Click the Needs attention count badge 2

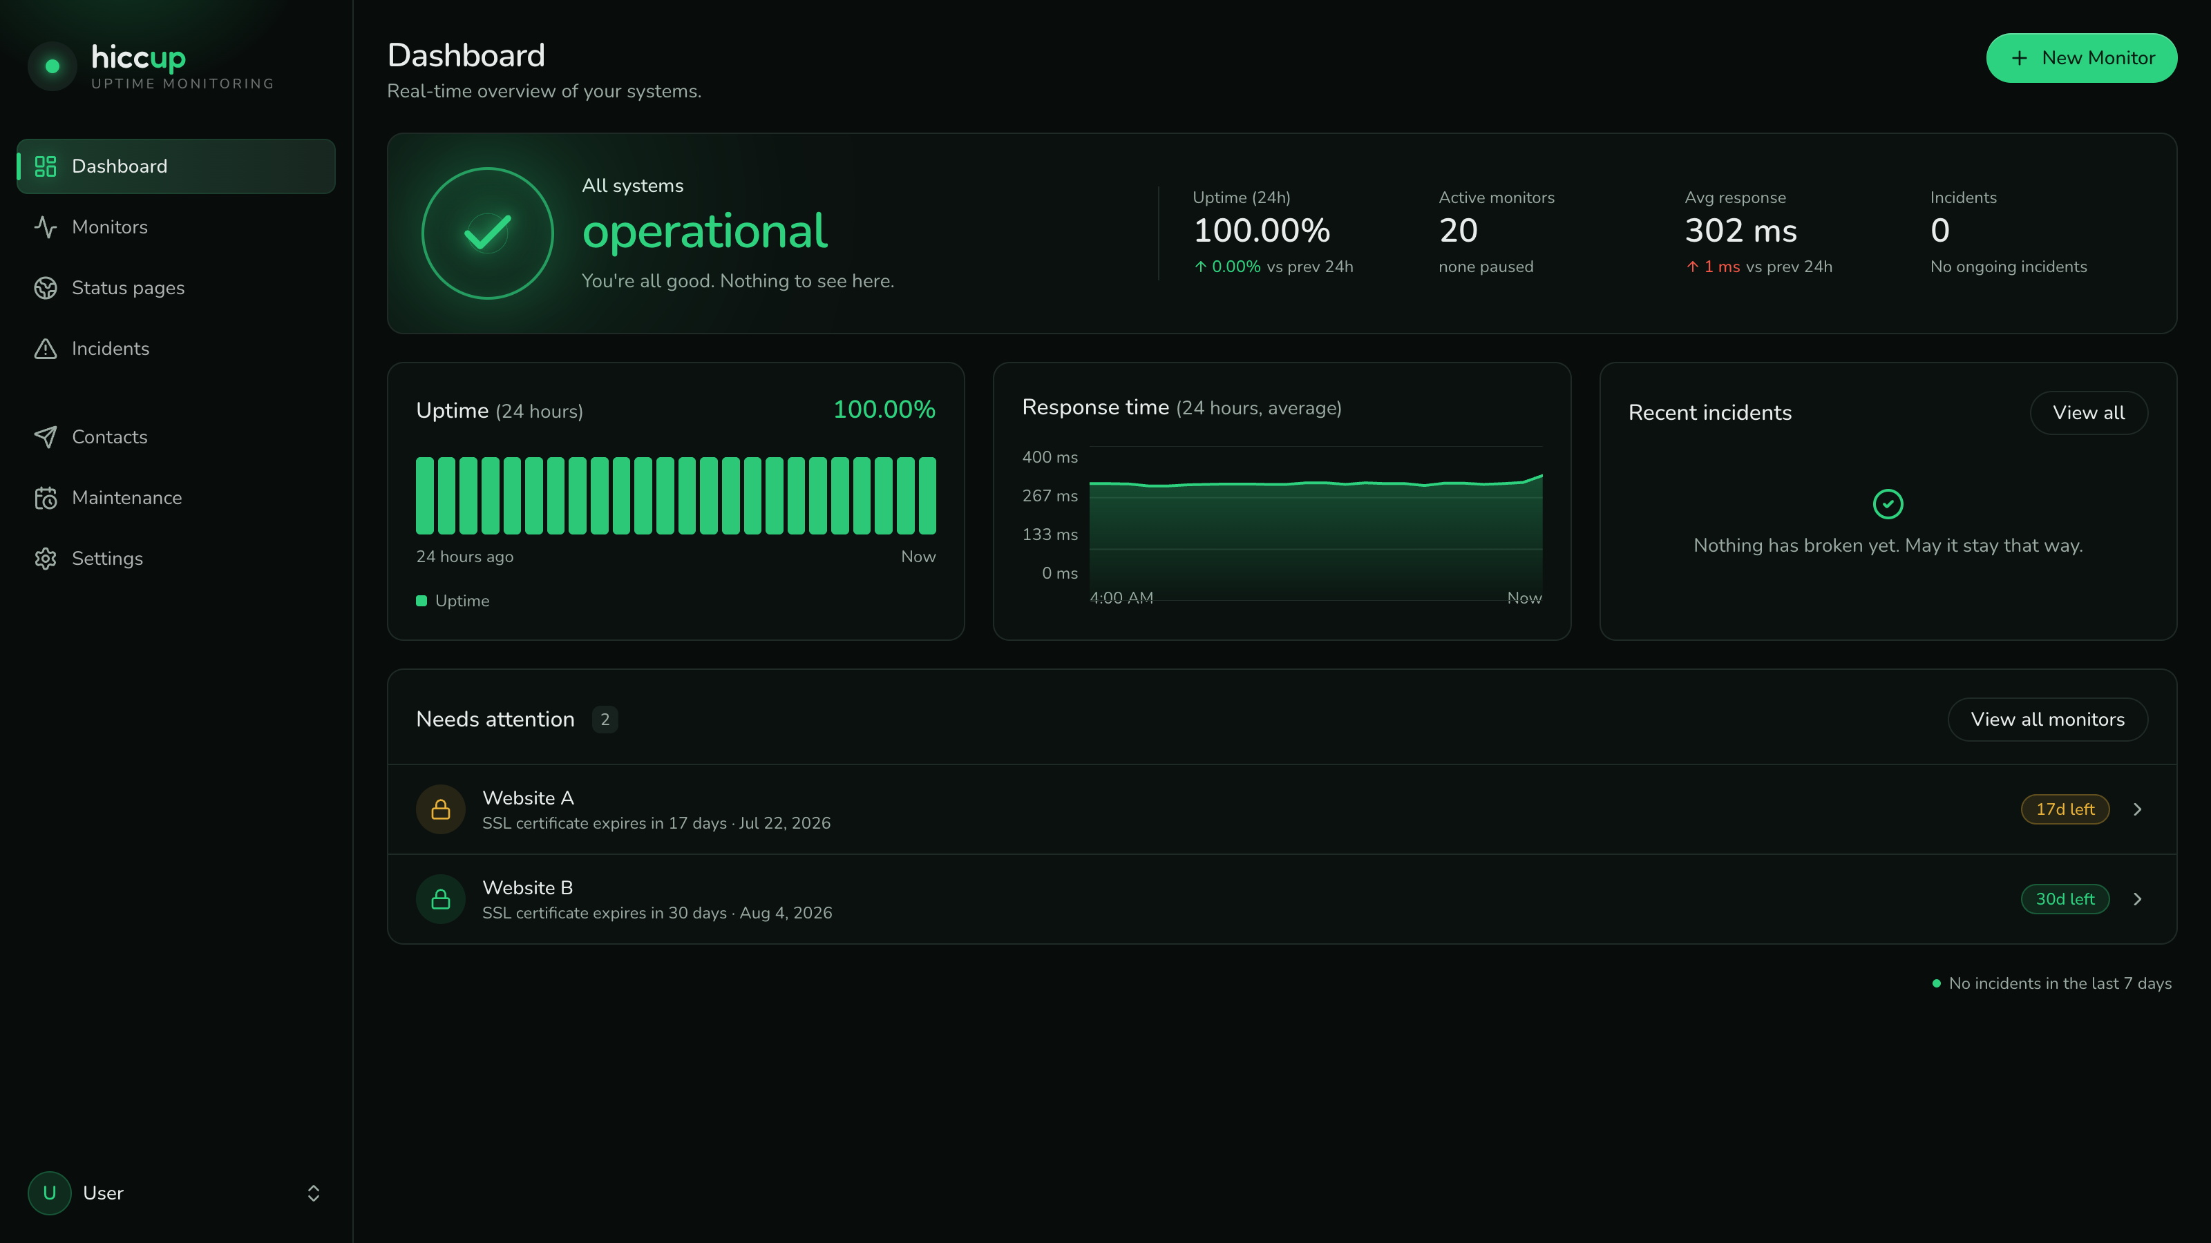pyautogui.click(x=605, y=720)
